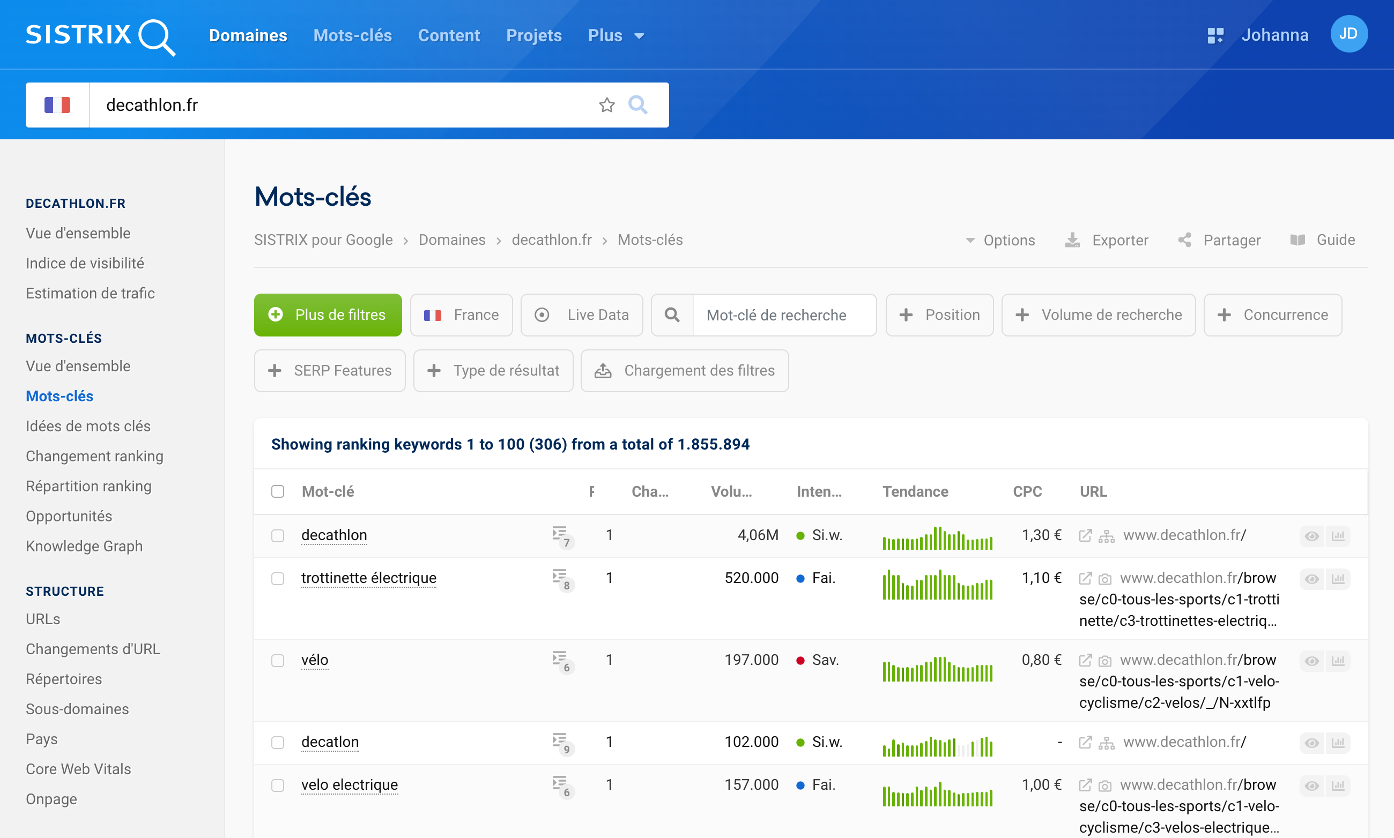The image size is (1394, 838).
Task: Select Mots-clés tab in left sidebar
Action: (60, 395)
